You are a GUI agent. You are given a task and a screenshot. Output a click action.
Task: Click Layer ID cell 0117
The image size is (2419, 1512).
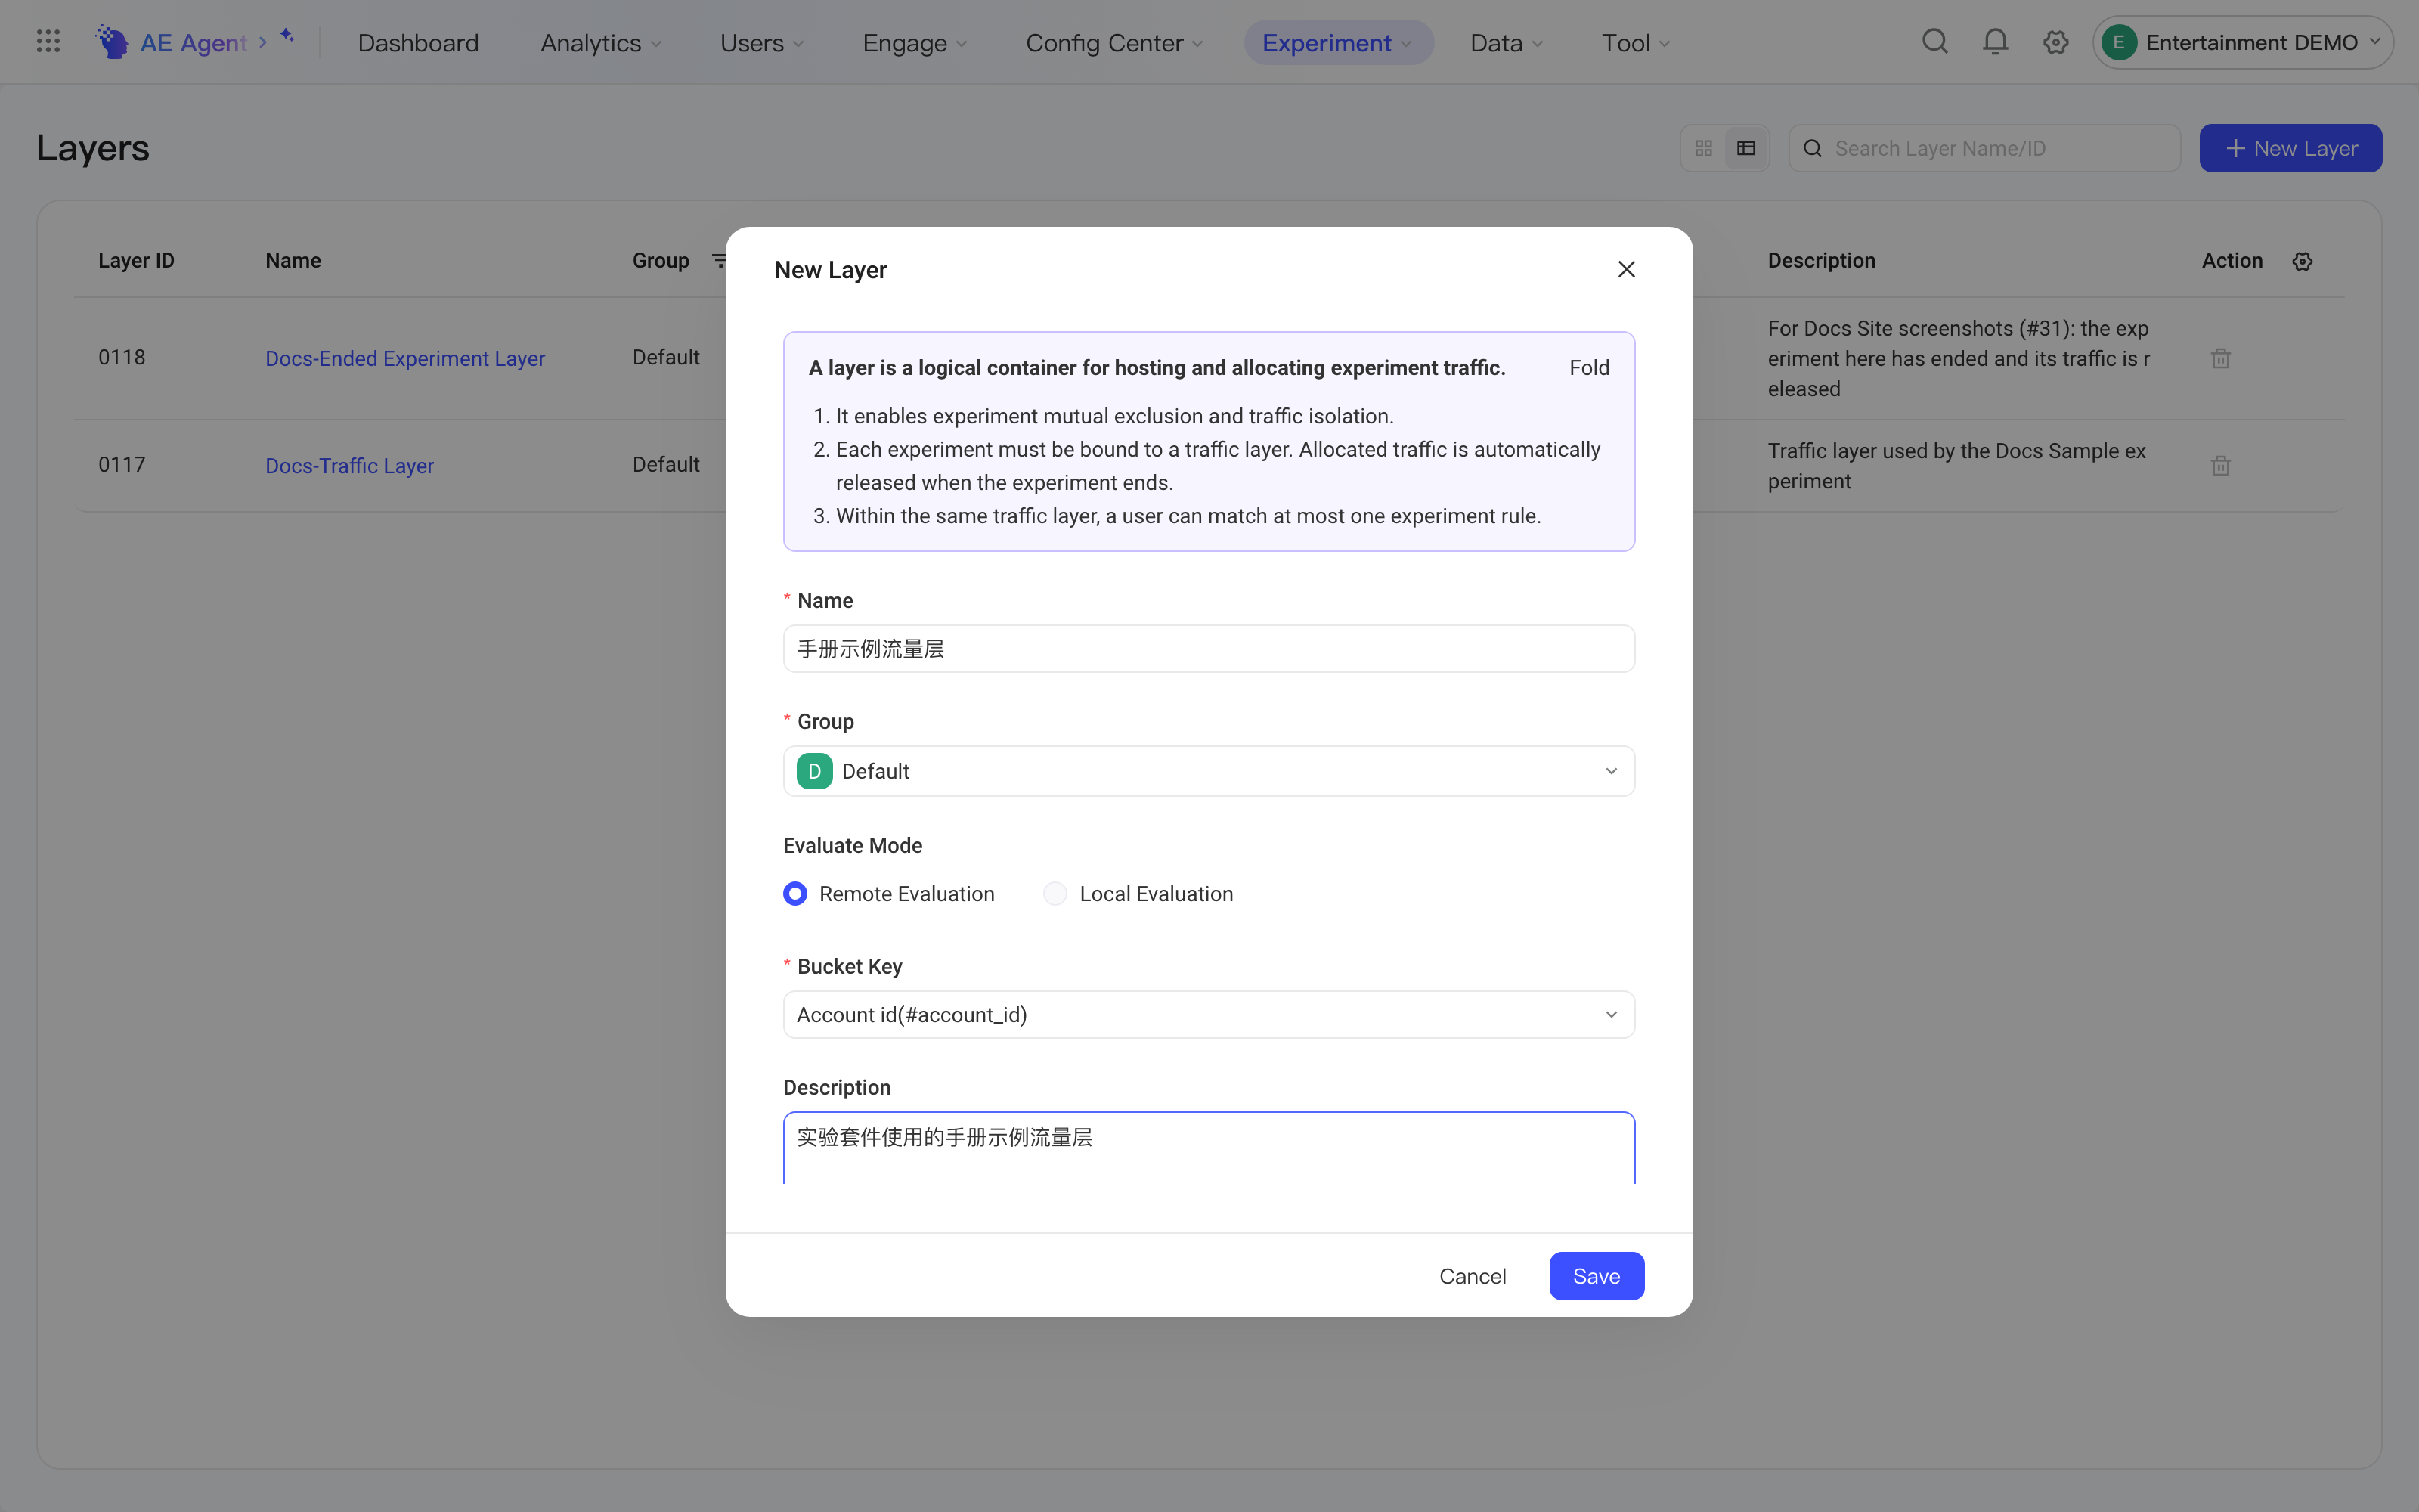tap(122, 464)
